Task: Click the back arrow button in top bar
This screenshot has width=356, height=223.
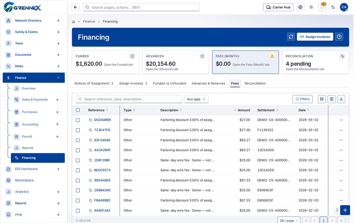Action: (x=75, y=7)
